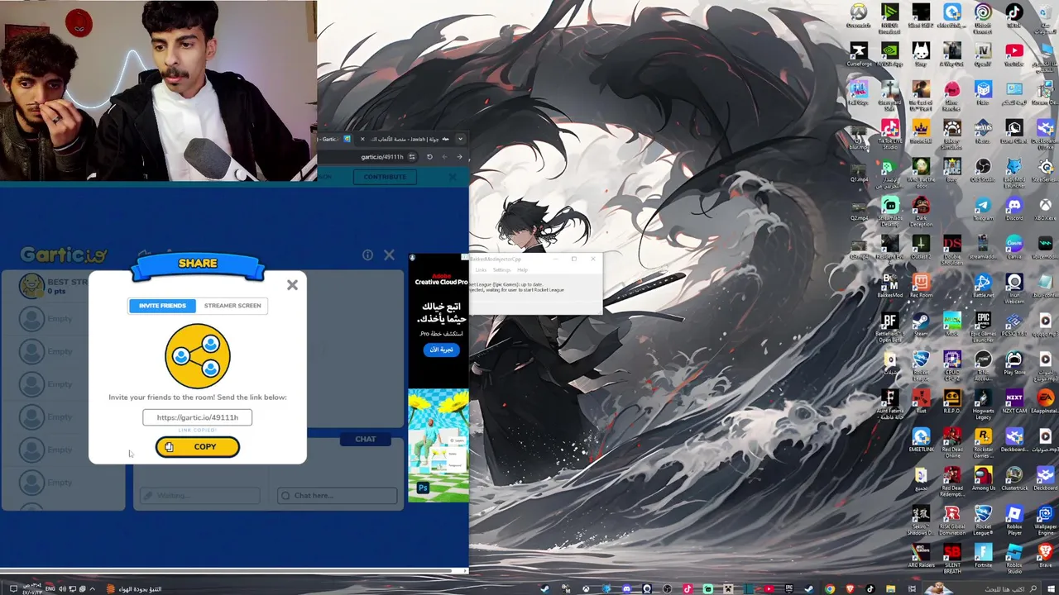Switch to the Streamer Screen tab
Screen dimensions: 1059x595
pos(232,306)
